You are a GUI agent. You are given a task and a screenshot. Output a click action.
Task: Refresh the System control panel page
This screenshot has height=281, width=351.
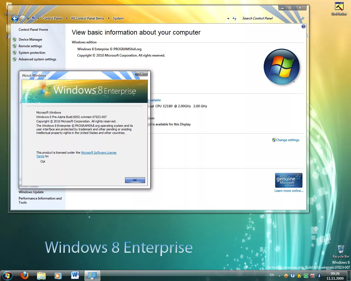pyautogui.click(x=234, y=18)
